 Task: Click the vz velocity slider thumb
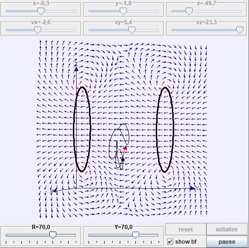(240, 30)
